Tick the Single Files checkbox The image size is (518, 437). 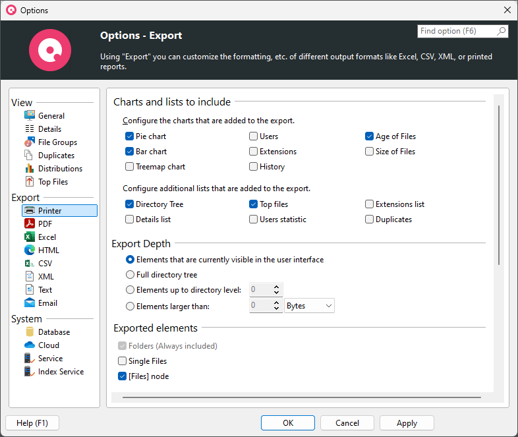pyautogui.click(x=123, y=361)
